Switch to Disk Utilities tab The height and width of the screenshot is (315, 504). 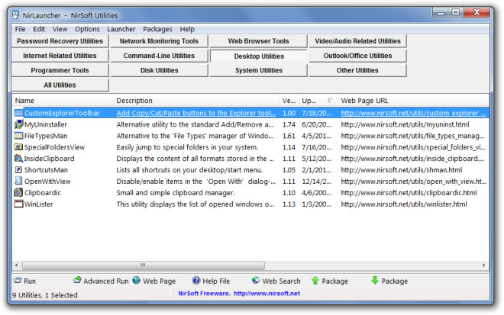(159, 70)
